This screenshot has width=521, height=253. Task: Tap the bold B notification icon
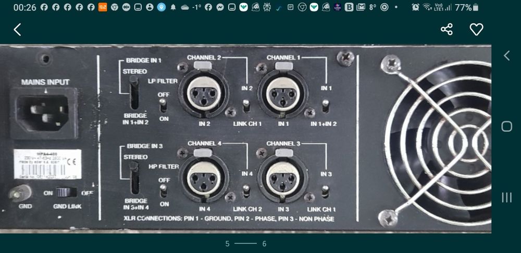349,7
